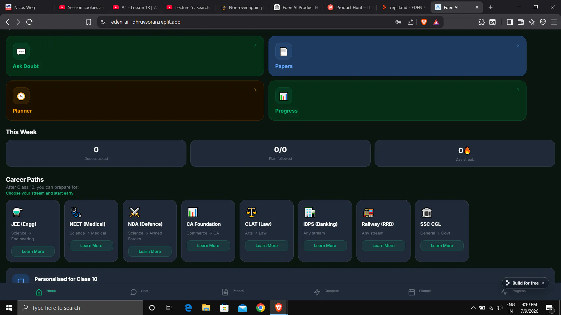Open Brave Wallet icon
Viewport: 561px width, 315px height.
point(521,22)
